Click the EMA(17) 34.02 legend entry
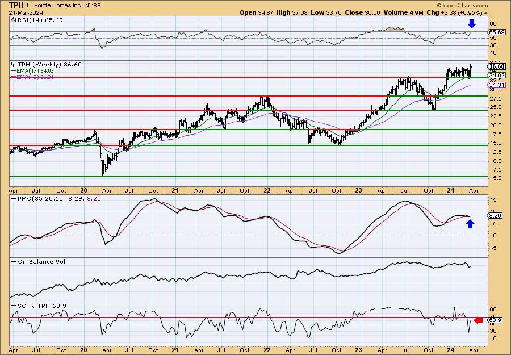This screenshot has width=511, height=355. click(32, 71)
